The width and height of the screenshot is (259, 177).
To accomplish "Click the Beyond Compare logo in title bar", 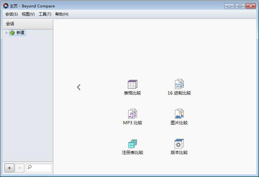I will point(6,6).
